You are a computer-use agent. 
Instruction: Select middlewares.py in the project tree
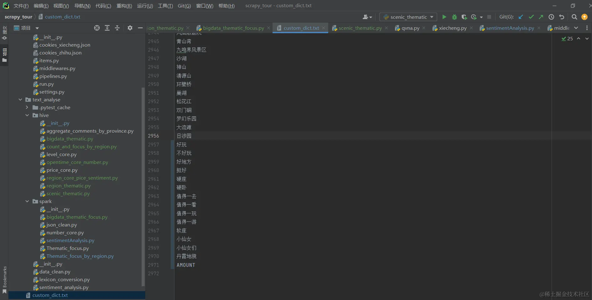click(x=57, y=68)
